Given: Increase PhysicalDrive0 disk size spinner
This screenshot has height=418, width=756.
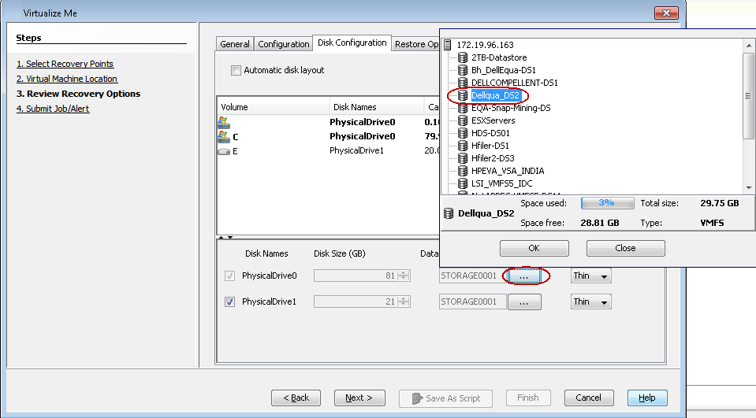Looking at the screenshot, I should click(404, 272).
